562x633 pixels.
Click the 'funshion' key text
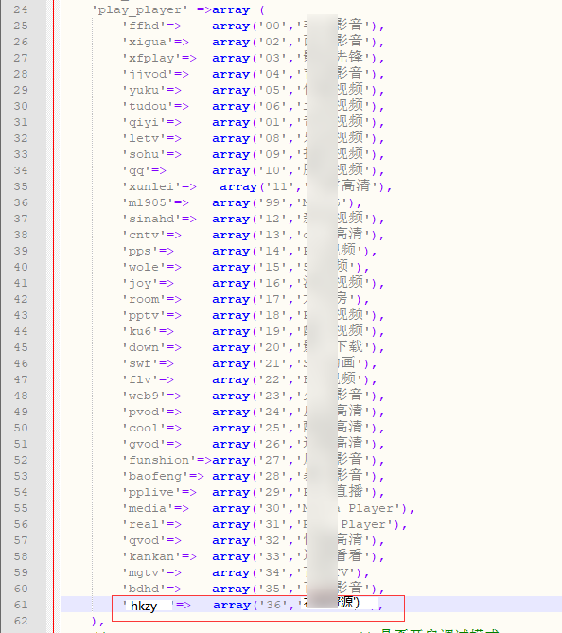[159, 460]
